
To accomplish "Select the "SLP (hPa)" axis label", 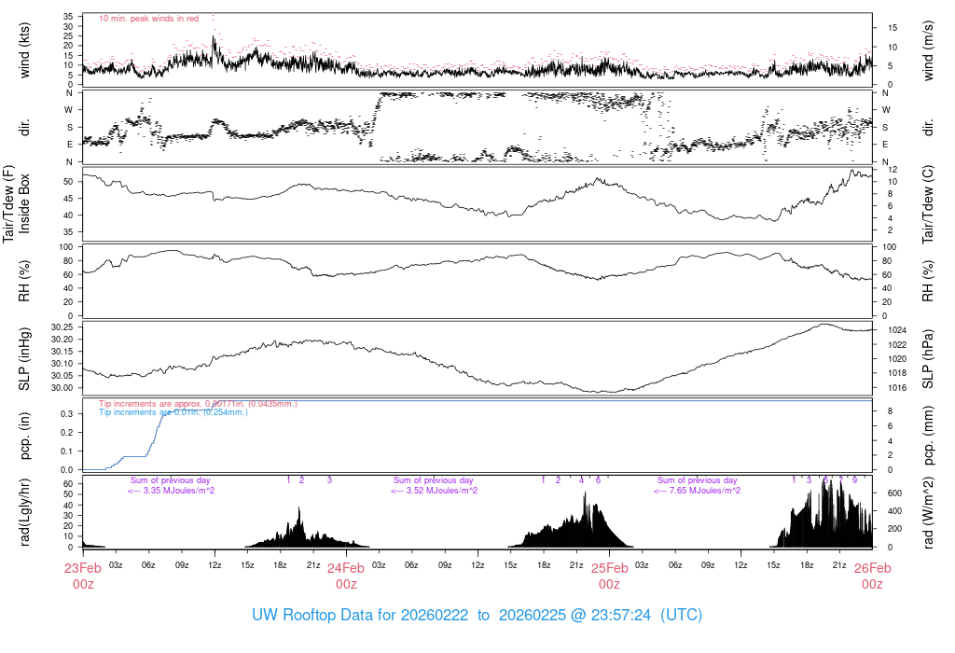I will coord(928,359).
